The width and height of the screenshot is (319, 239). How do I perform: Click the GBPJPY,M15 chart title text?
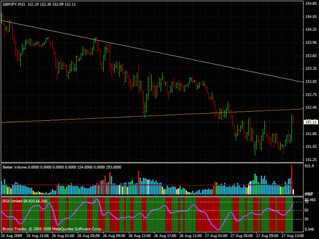point(14,4)
